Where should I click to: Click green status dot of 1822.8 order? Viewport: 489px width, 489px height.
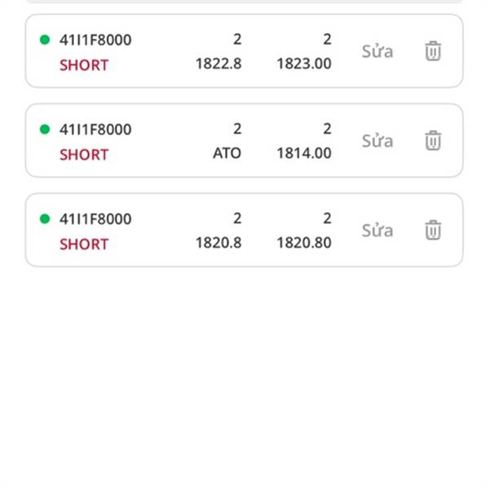(x=45, y=40)
